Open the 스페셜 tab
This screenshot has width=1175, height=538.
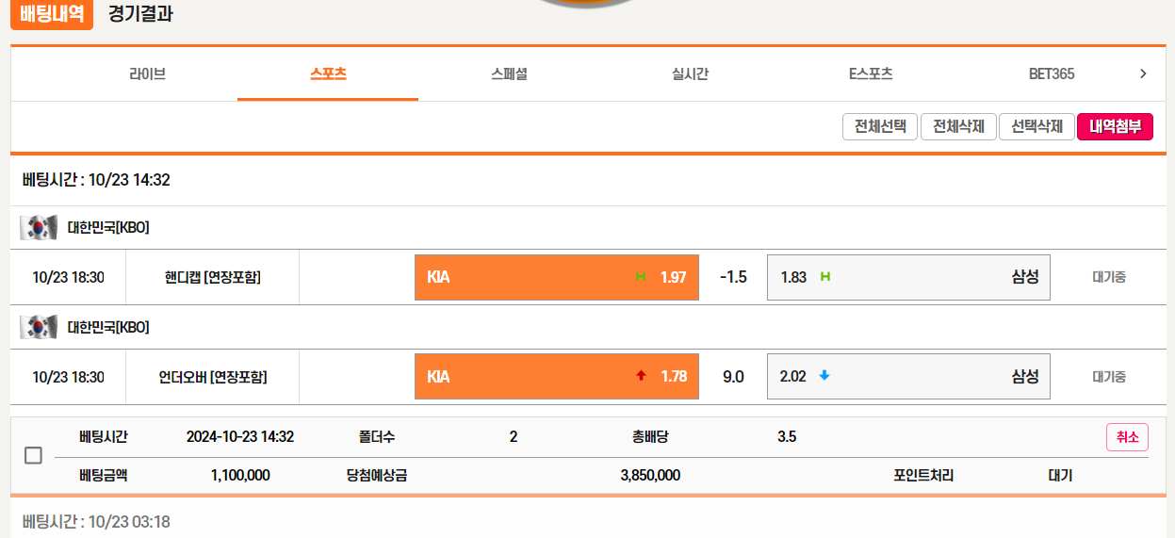point(509,73)
